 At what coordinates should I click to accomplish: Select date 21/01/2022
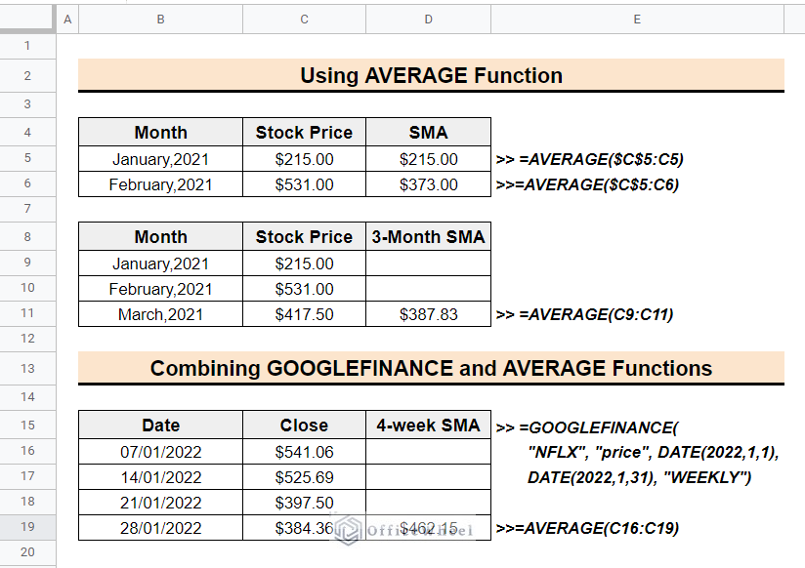(x=160, y=503)
